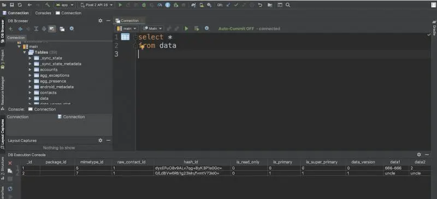
Task: Expand the _sync_state_metadata table
Action: (30, 64)
